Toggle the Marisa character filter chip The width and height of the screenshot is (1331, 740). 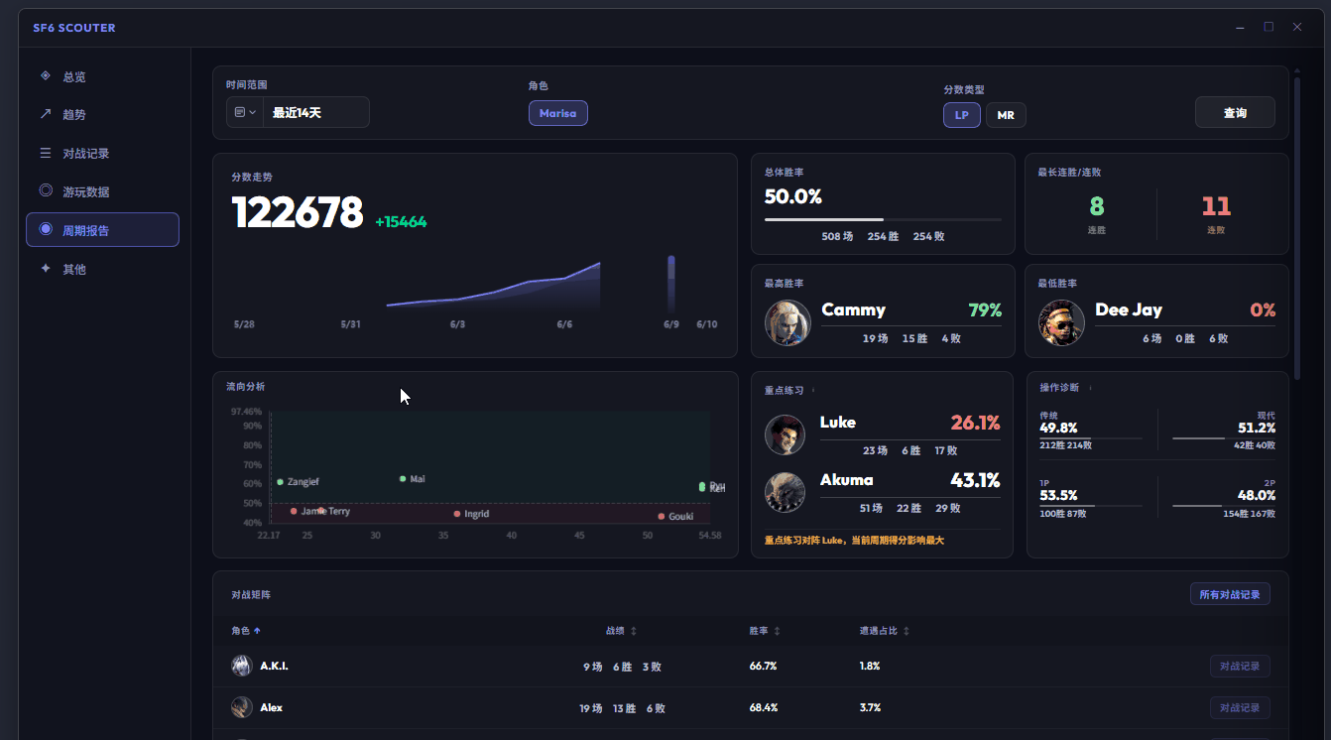pyautogui.click(x=558, y=113)
